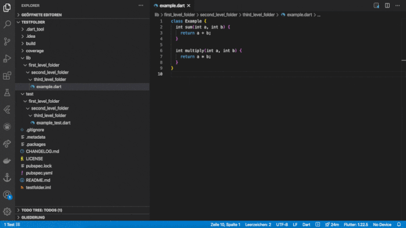This screenshot has width=406, height=228.
Task: Open the Extensions view icon
Action: pyautogui.click(x=7, y=75)
